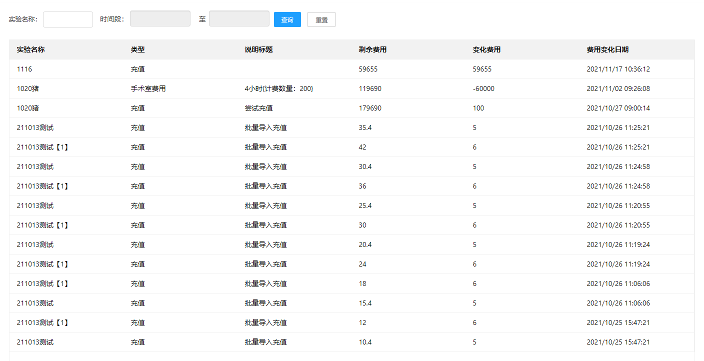This screenshot has height=361, width=704.
Task: Click the 说明标题 column header
Action: (x=258, y=49)
